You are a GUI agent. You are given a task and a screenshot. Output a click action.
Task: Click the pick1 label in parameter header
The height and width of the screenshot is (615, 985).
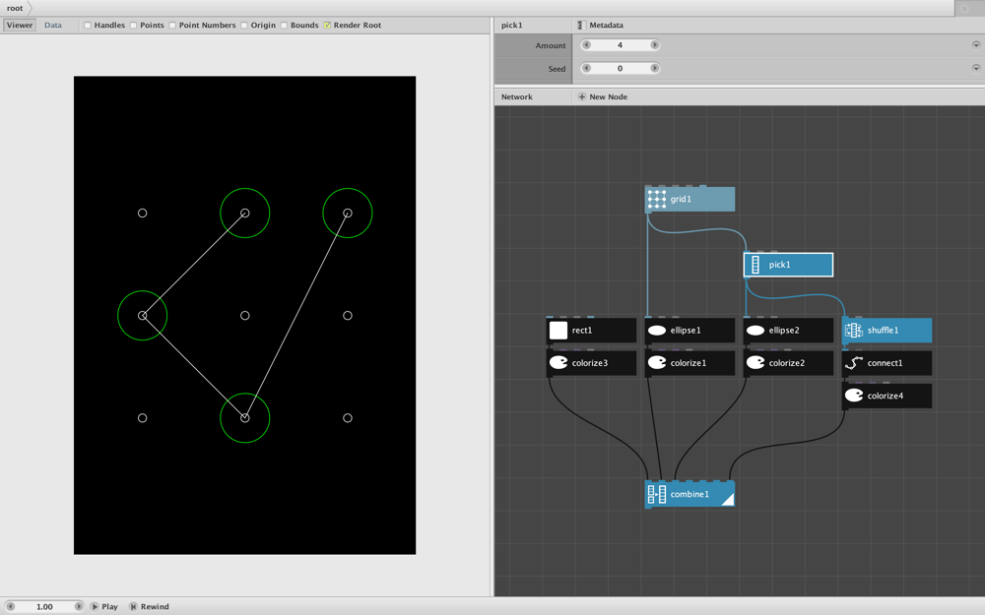tap(512, 26)
